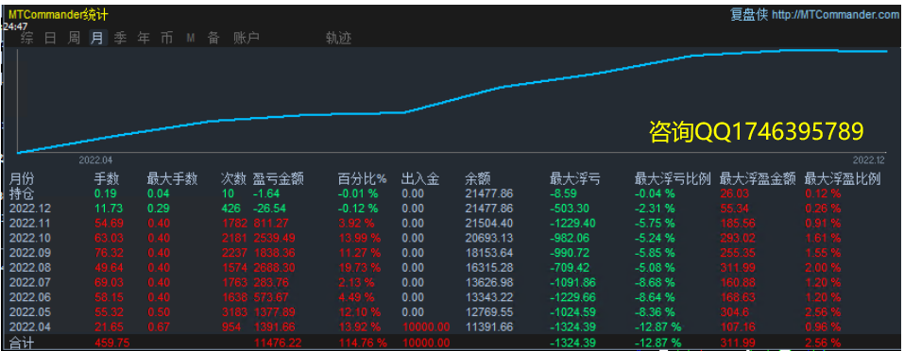Click the 余额 column header
Screen dimensions: 904x351
[477, 179]
